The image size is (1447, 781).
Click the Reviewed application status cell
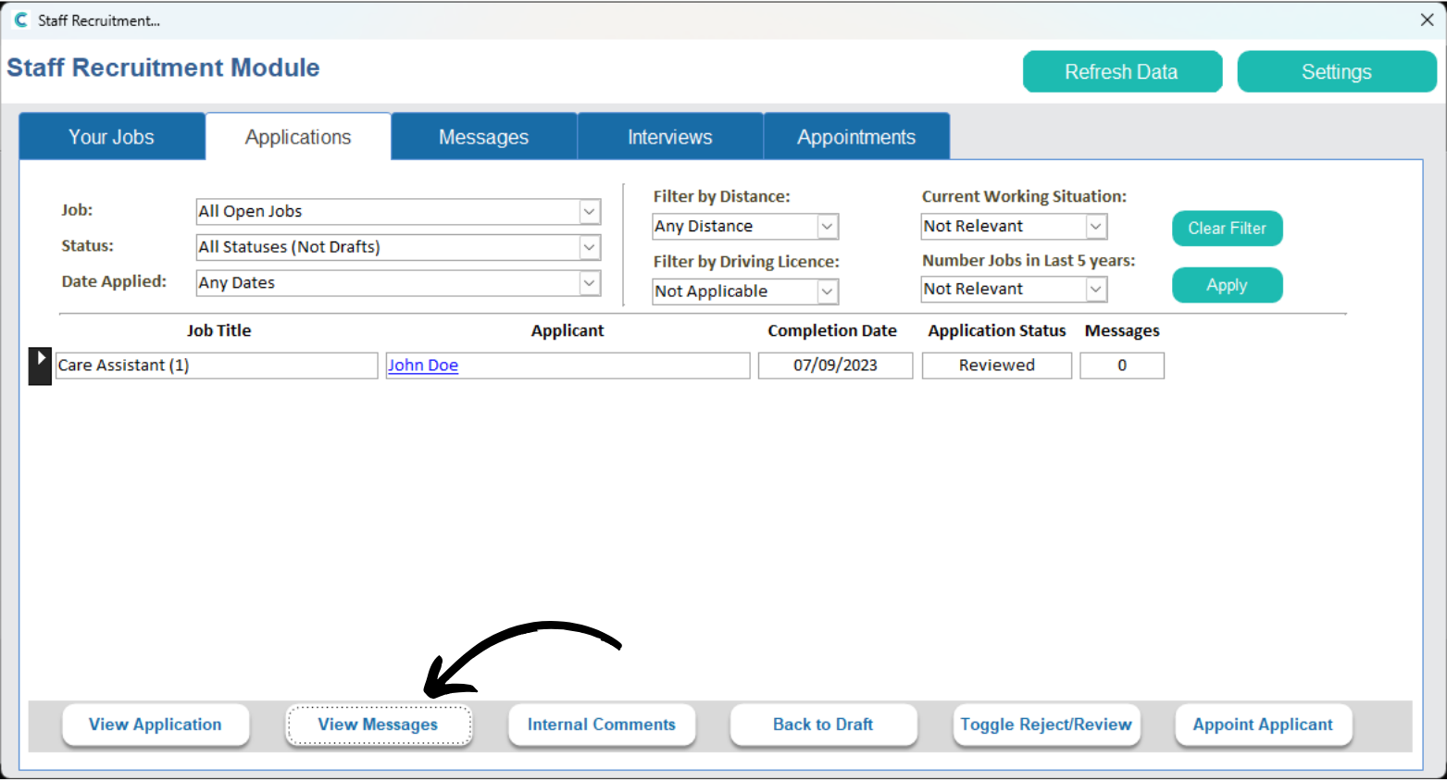(997, 366)
